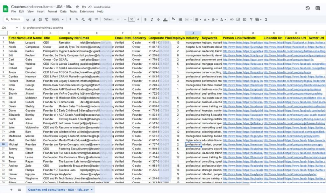This screenshot has height=196, width=326.
Task: Increase font size plus button
Action: coord(138,19)
